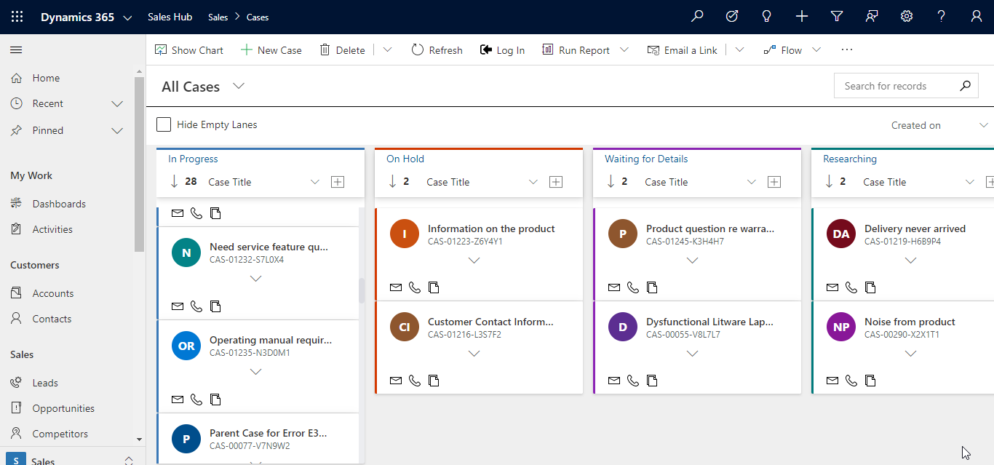Image resolution: width=994 pixels, height=465 pixels.
Task: Open the more commands ellipsis
Action: (x=846, y=49)
